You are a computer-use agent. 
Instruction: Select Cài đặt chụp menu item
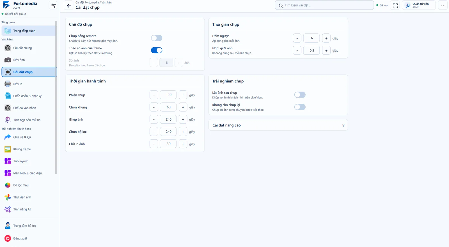[x=29, y=72]
